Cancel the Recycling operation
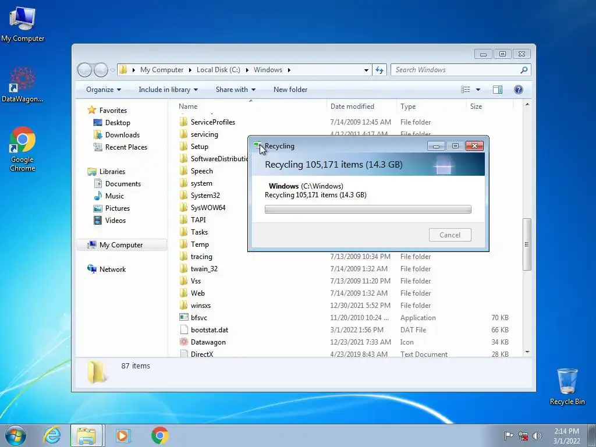The height and width of the screenshot is (447, 596). coord(450,235)
